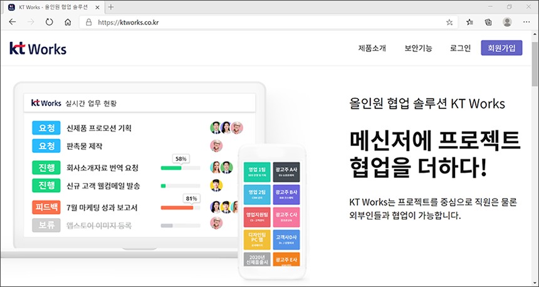Viewport: 539px width, 287px height.
Task: Go back using browser back arrow
Action: point(13,22)
